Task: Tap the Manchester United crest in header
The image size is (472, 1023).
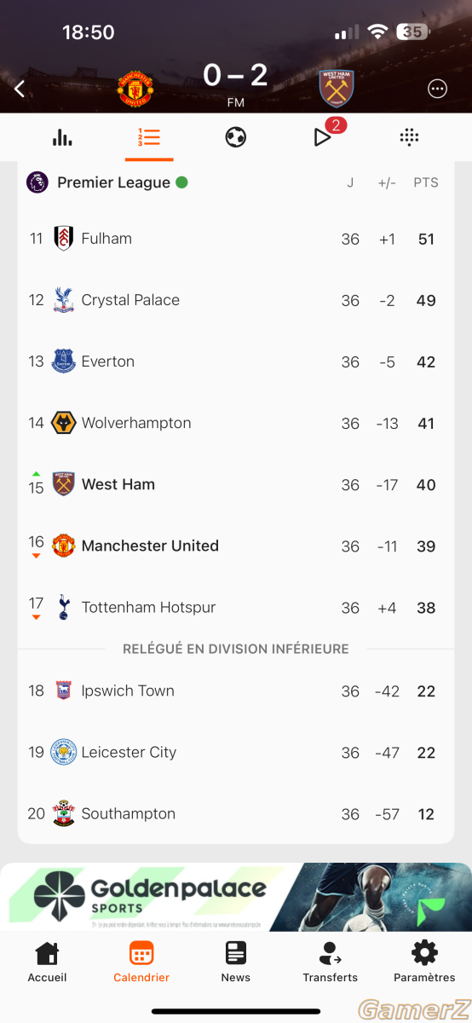Action: coord(136,89)
